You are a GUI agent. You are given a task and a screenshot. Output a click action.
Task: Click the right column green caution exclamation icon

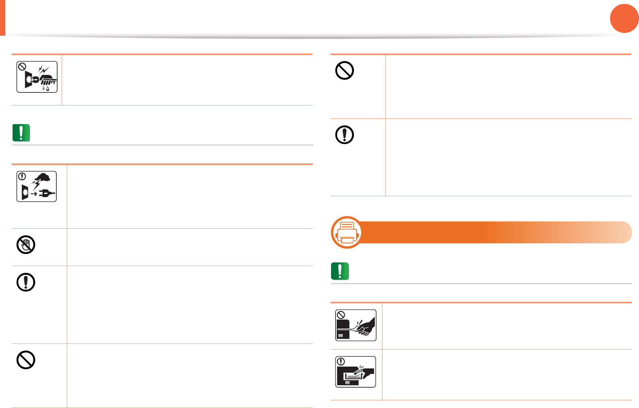pos(340,271)
